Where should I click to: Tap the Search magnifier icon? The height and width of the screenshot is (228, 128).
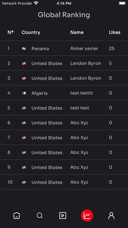(40, 216)
